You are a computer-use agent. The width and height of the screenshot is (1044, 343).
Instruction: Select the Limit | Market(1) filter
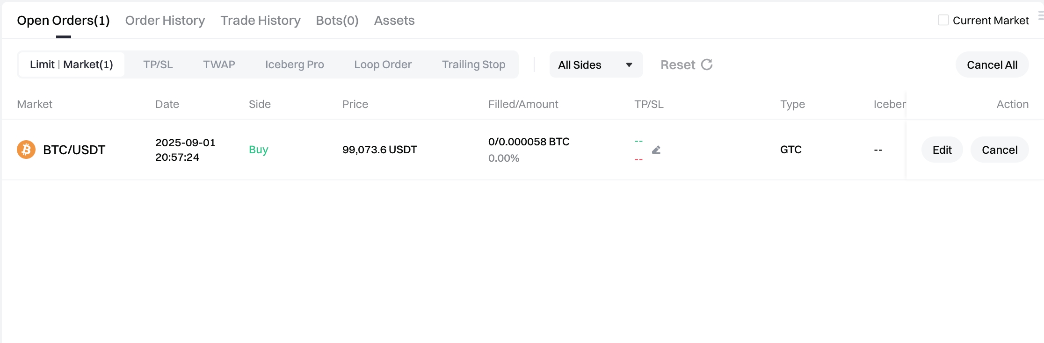coord(72,64)
